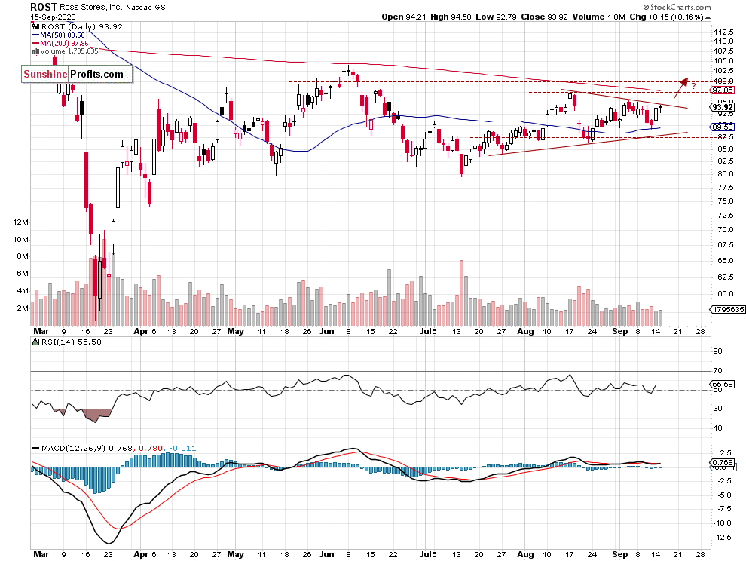The width and height of the screenshot is (746, 561).
Task: Click the -5.0 level on MACD axis
Action: tap(723, 495)
